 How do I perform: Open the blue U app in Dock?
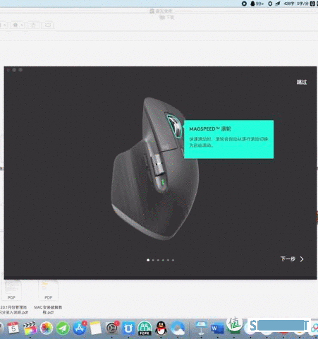click(128, 328)
